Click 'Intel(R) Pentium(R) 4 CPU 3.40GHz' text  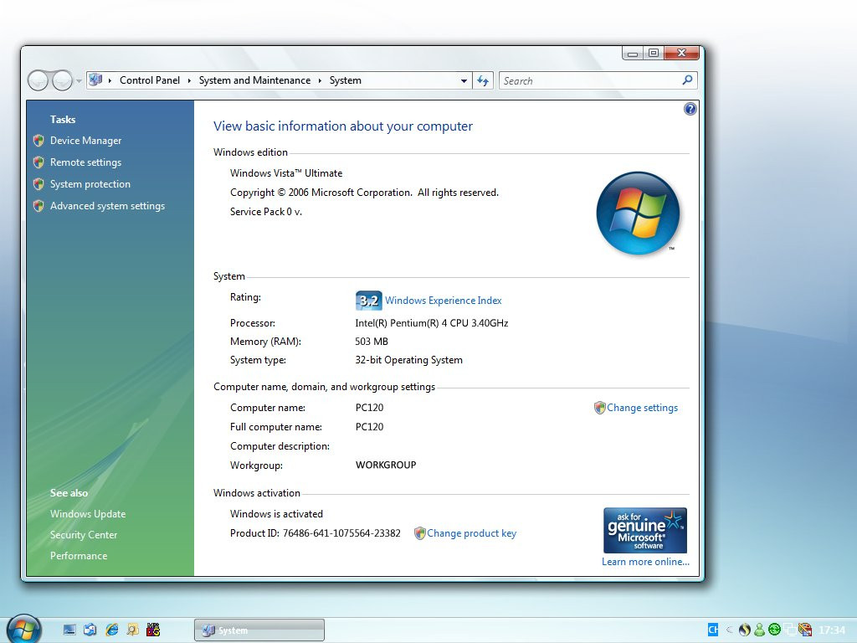click(x=432, y=323)
